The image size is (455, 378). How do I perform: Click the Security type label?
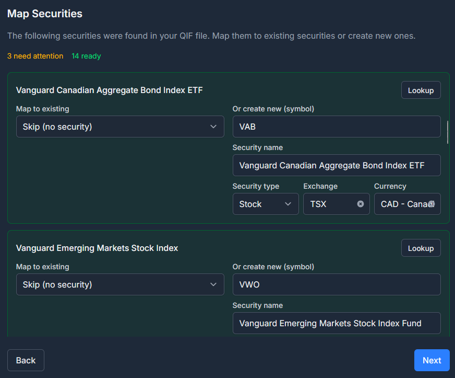coord(256,186)
